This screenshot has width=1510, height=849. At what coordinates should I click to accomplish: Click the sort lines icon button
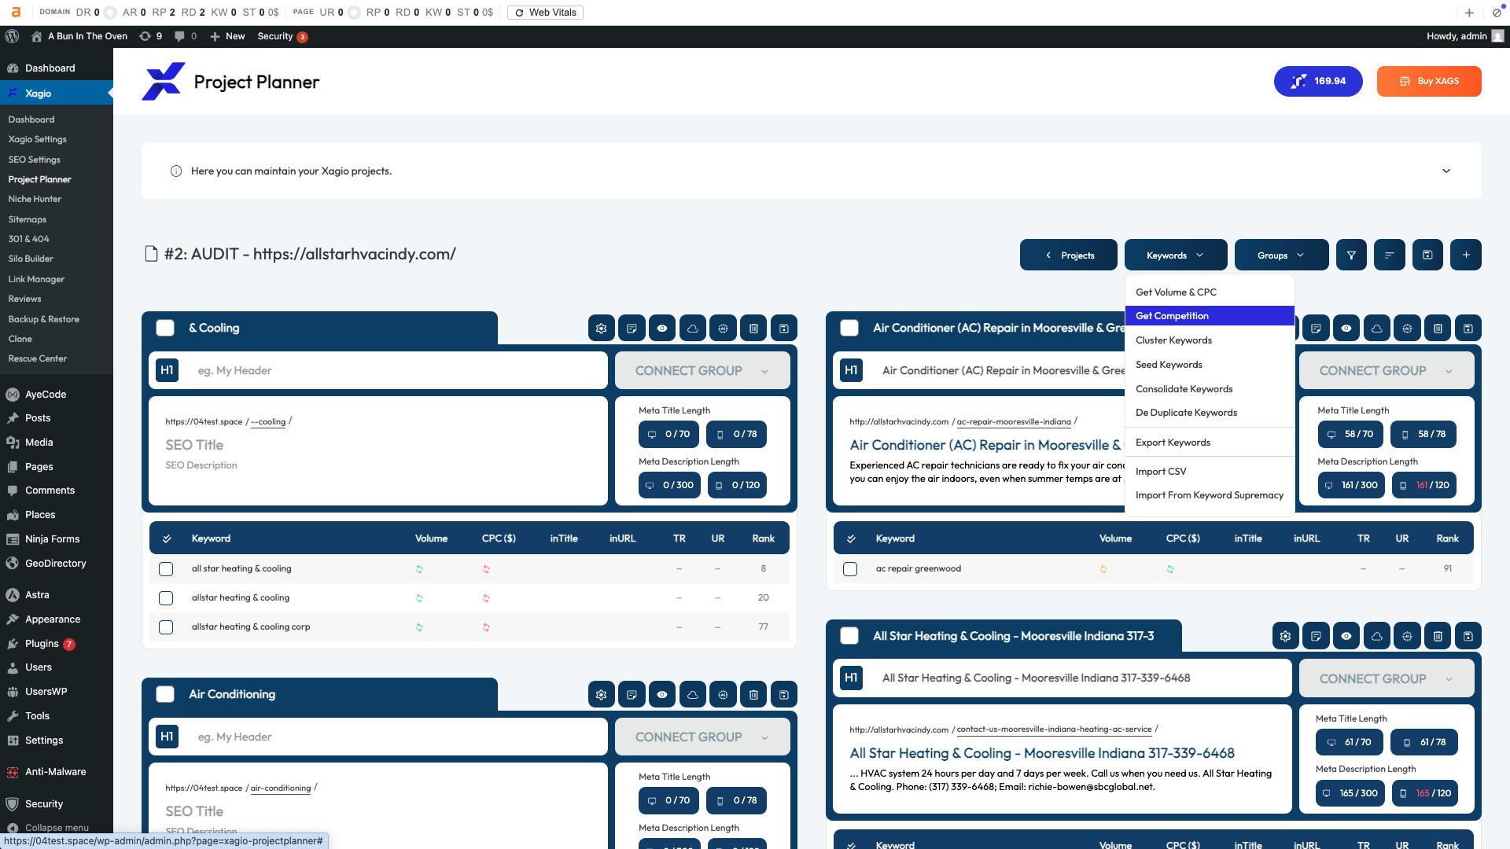[1390, 255]
